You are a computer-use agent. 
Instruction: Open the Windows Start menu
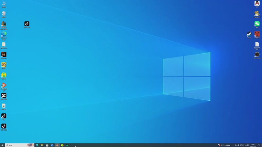[x=2, y=145]
